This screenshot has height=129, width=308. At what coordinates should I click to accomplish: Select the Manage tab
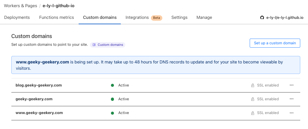coord(204,17)
